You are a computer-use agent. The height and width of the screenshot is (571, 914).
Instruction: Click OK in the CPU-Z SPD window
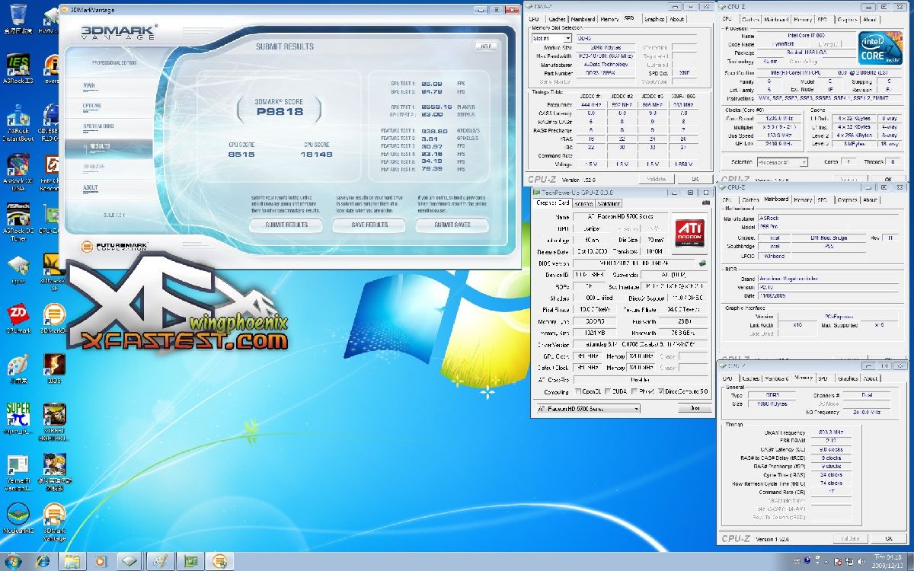click(x=695, y=179)
